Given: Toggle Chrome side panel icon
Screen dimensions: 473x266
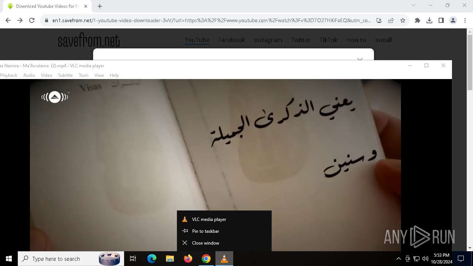Looking at the screenshot, I should click(441, 21).
